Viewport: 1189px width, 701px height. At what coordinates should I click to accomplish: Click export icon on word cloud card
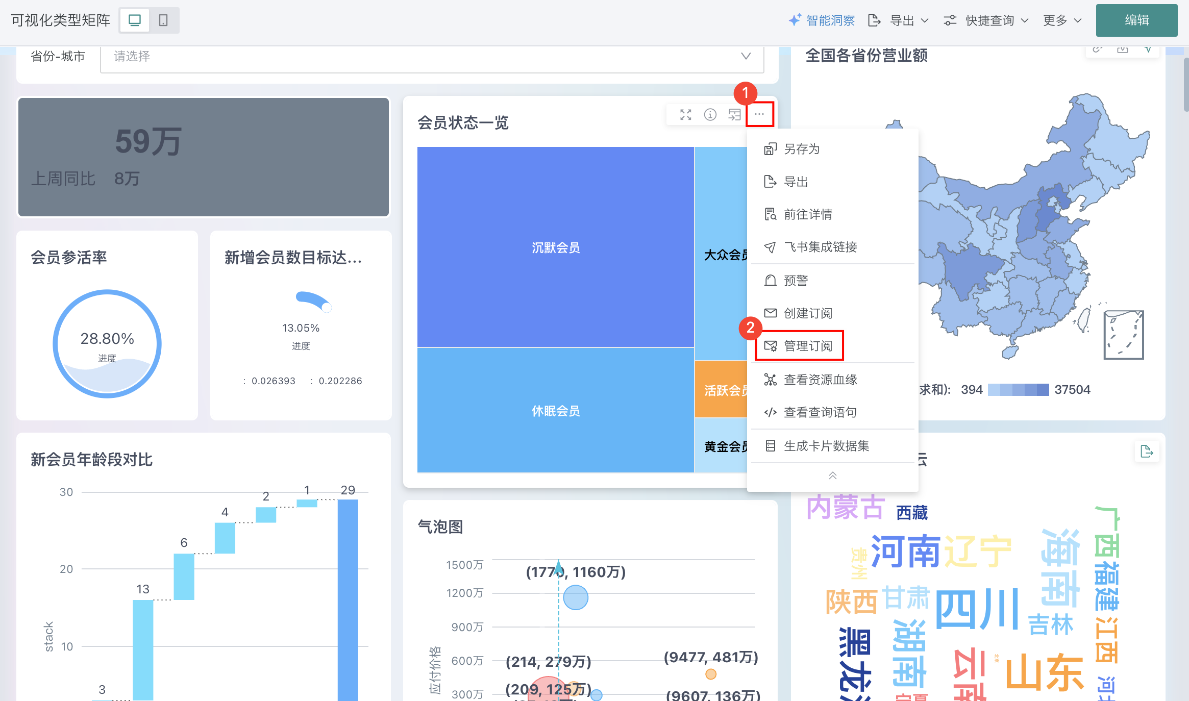point(1147,452)
